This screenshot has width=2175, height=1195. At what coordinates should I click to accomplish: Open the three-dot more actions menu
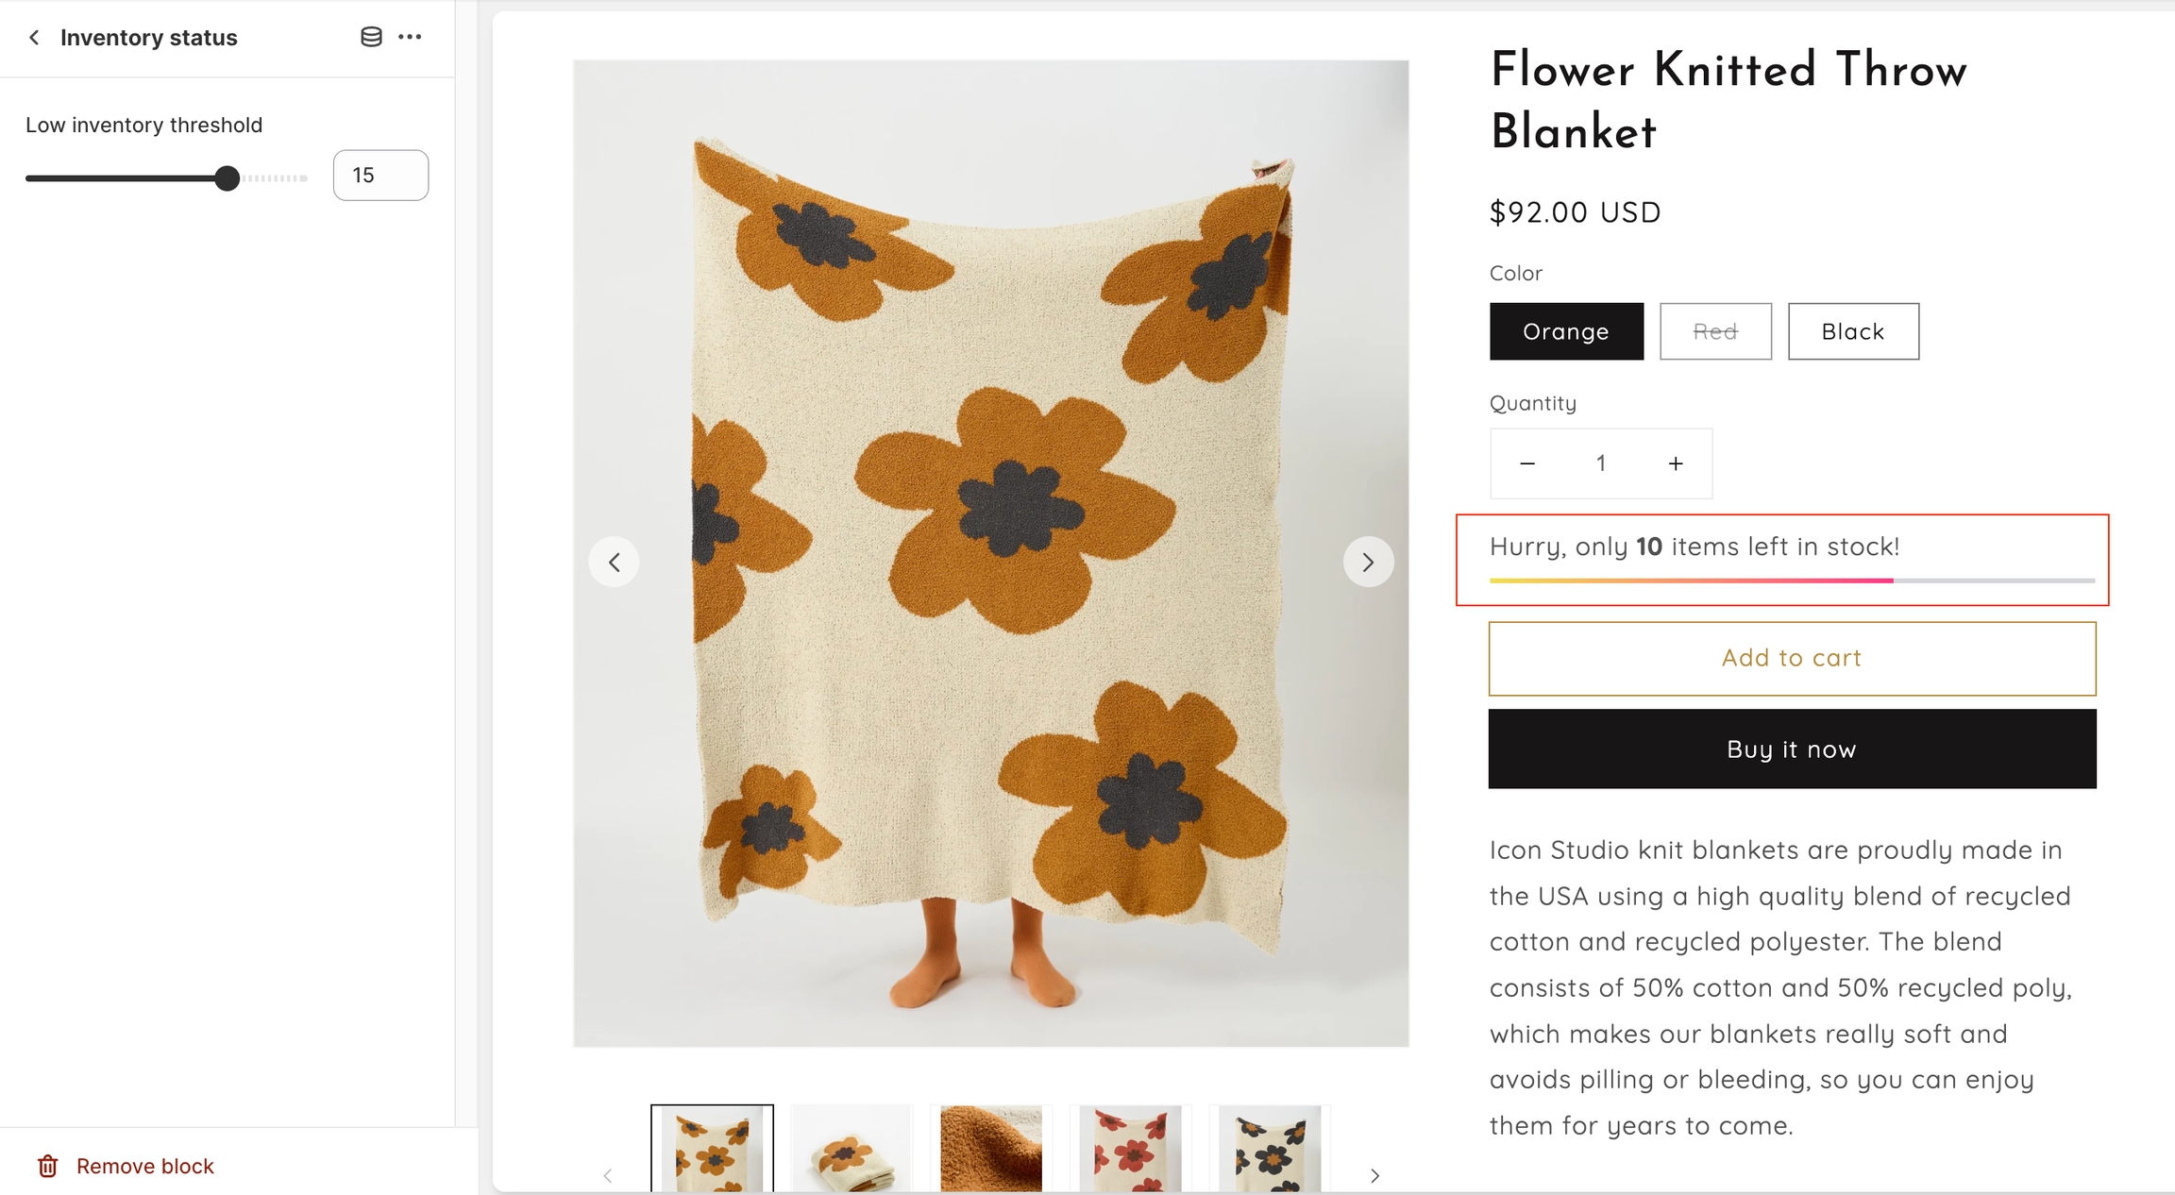tap(410, 38)
